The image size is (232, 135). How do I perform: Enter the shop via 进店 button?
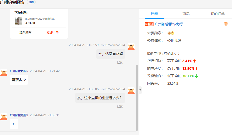31,2
